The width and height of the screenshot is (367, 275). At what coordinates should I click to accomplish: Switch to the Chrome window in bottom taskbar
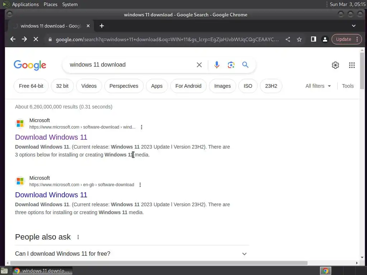42,271
